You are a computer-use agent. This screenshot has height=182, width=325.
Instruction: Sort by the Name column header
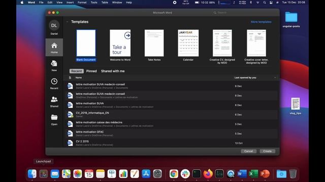pyautogui.click(x=79, y=77)
